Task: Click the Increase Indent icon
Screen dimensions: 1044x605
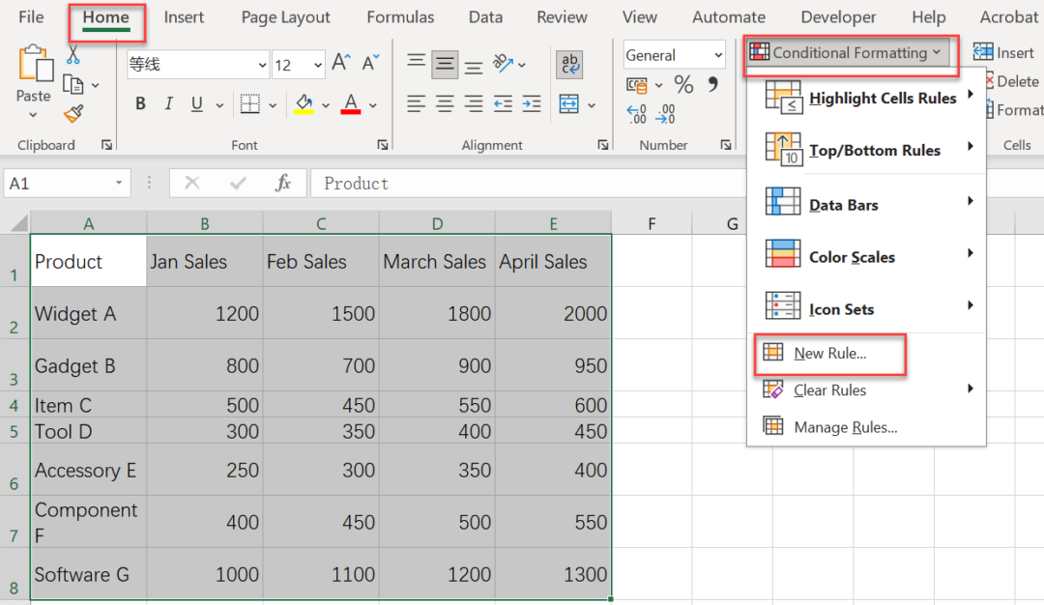Action: pyautogui.click(x=531, y=104)
